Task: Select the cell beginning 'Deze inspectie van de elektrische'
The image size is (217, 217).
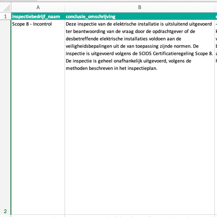Action: coord(139,117)
